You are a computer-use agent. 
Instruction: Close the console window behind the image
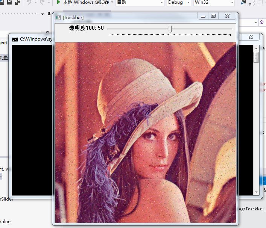(250, 37)
